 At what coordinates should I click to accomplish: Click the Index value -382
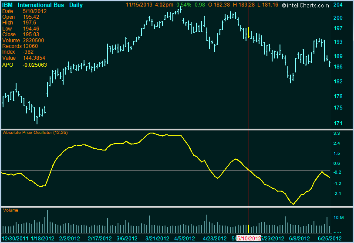click(28, 52)
